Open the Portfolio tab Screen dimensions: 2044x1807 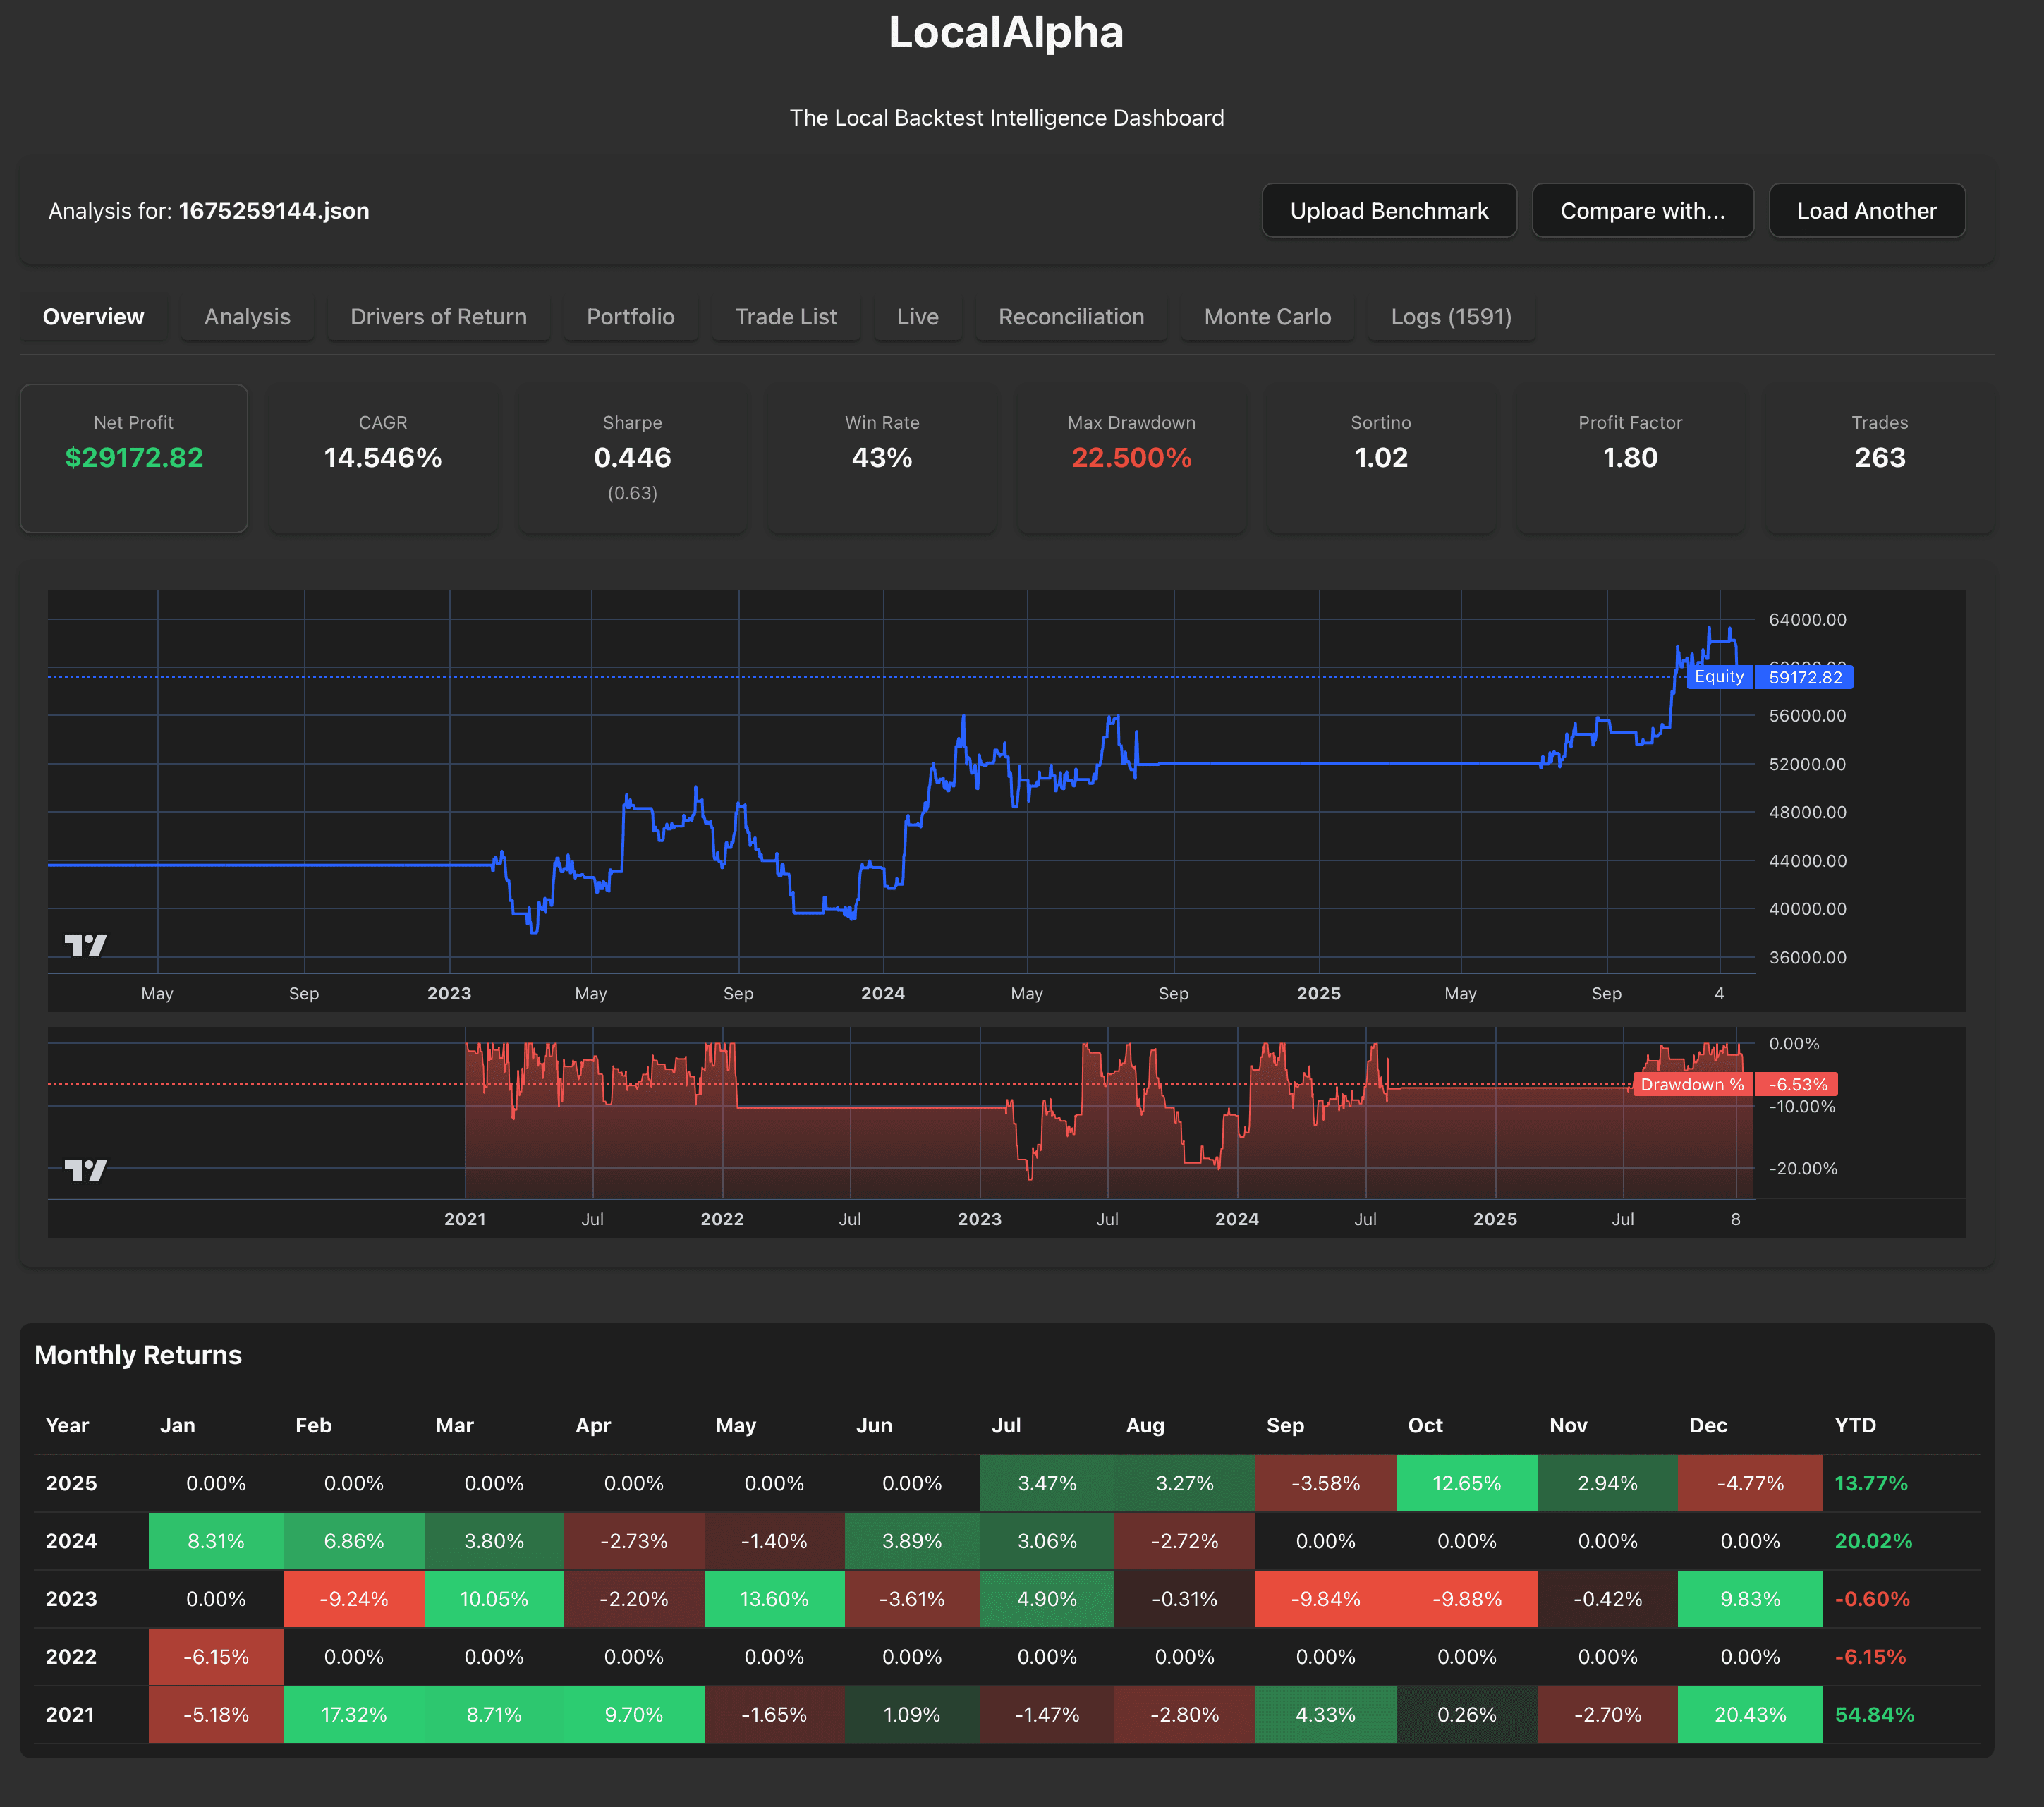coord(631,316)
